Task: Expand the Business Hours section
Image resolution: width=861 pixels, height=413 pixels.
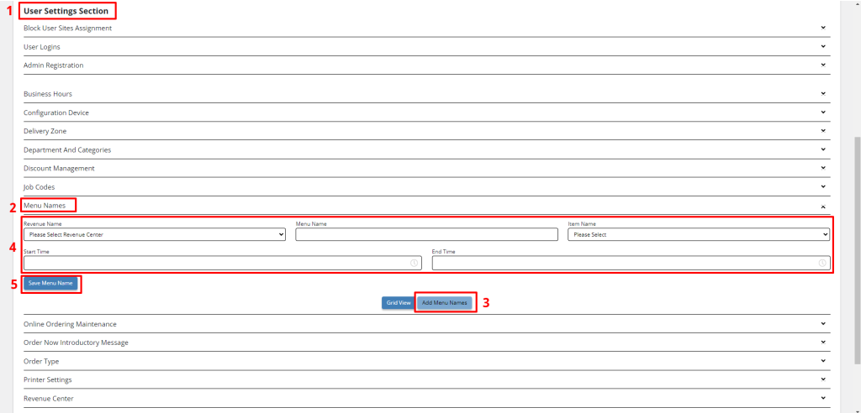Action: [823, 94]
